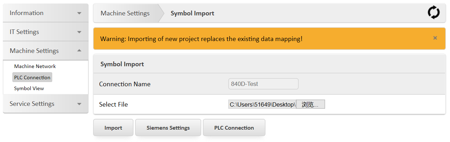Click the Symbol Import panel header

pyautogui.click(x=122, y=64)
